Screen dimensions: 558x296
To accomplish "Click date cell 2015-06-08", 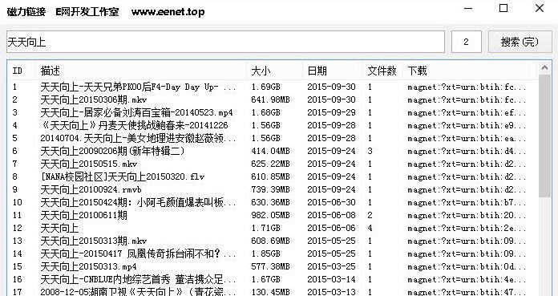I will point(331,215).
